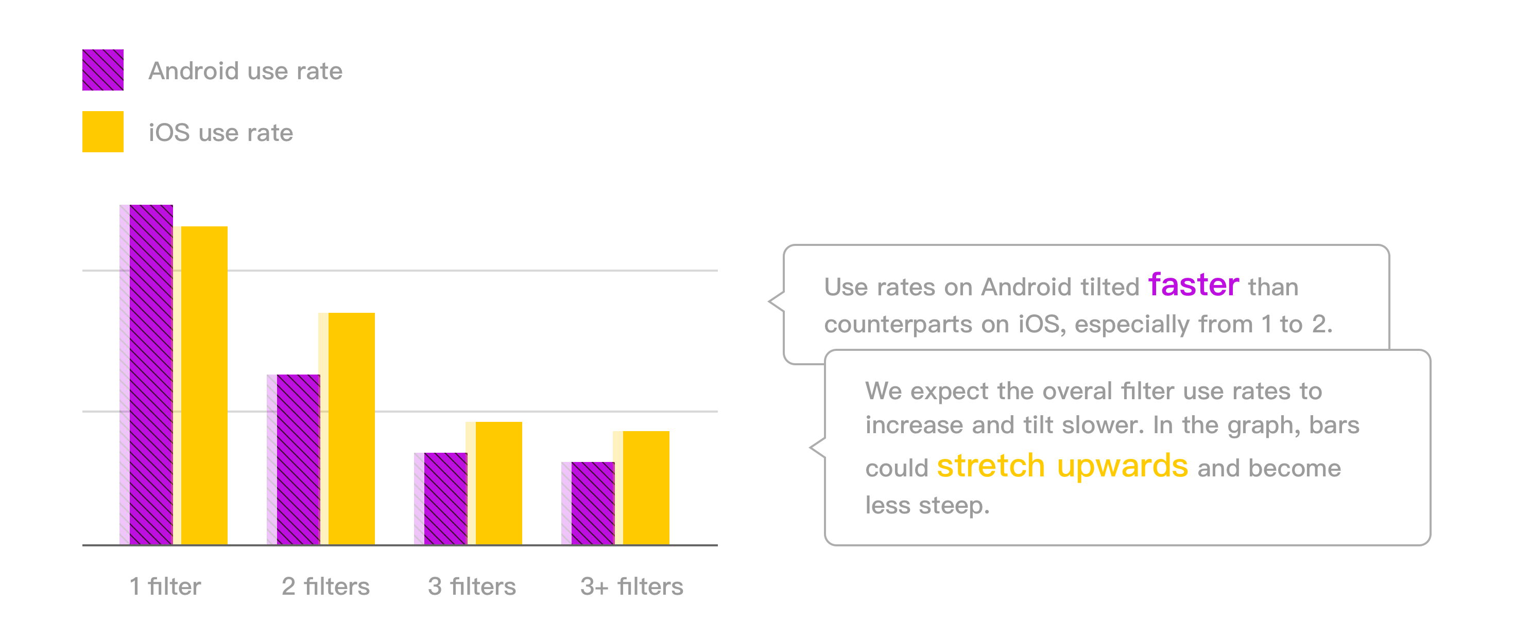Image resolution: width=1514 pixels, height=640 pixels.
Task: Click the Android bar for 1 filter
Action: 150,375
